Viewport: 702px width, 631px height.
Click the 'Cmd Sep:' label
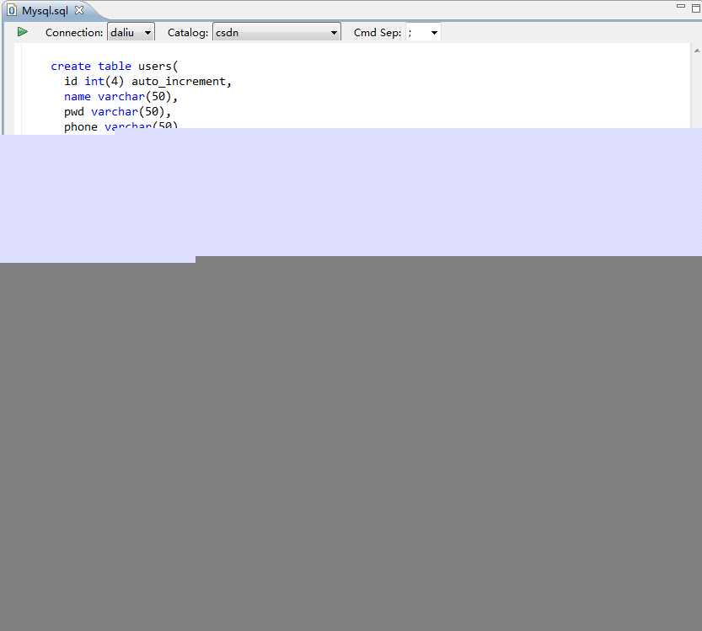pyautogui.click(x=378, y=33)
